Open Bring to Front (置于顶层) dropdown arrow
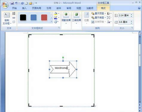142x112 pixels. coord(105,13)
